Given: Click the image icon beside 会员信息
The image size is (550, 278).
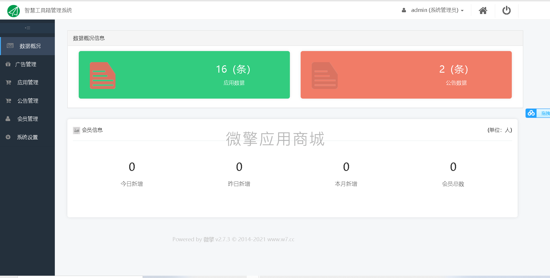Looking at the screenshot, I should pos(76,130).
